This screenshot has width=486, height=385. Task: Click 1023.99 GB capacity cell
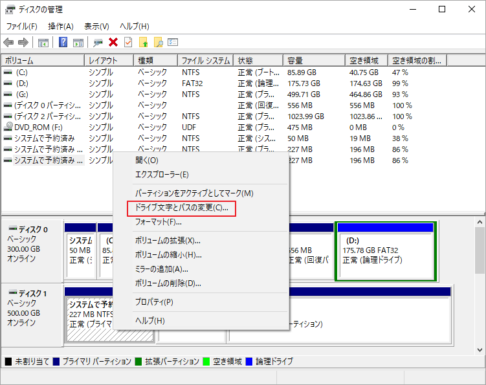click(305, 116)
